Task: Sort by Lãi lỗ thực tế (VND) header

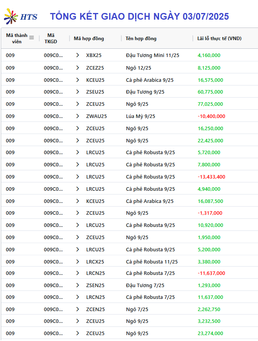Action: pos(220,39)
